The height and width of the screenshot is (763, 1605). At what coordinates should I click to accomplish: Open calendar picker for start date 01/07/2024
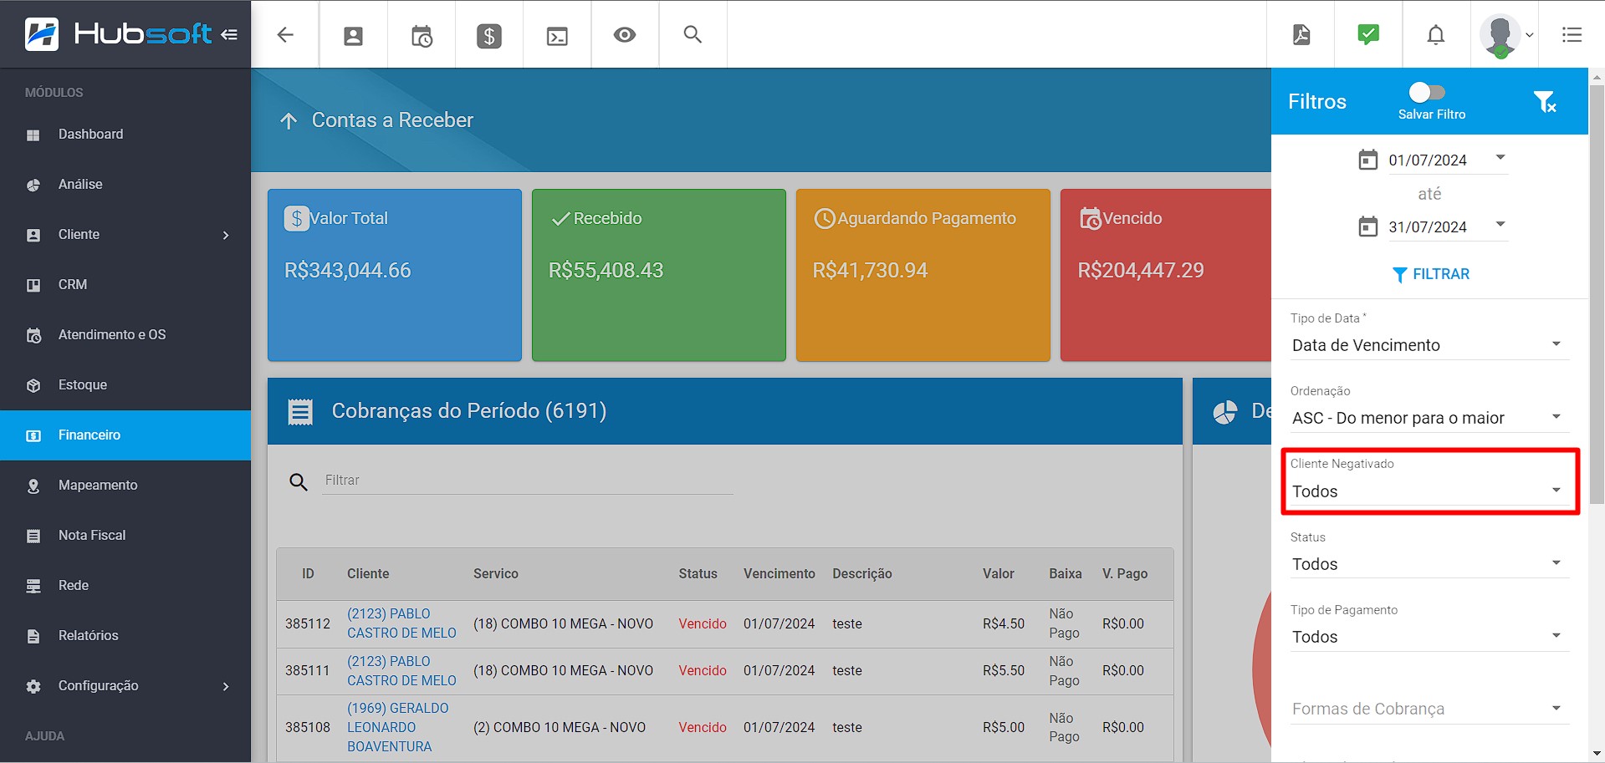pos(1367,160)
